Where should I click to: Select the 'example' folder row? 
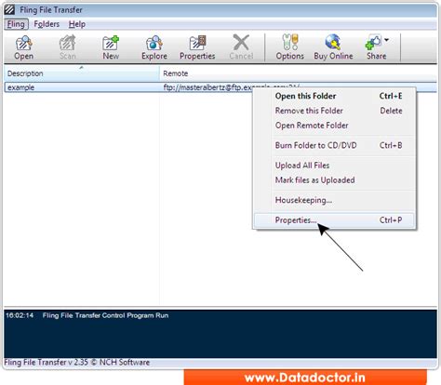220,87
